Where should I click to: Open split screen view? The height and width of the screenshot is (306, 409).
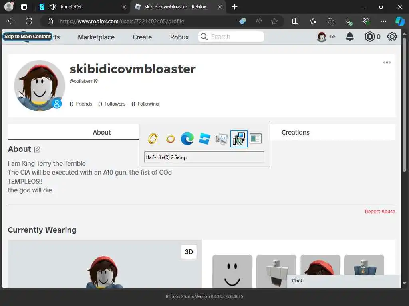(x=295, y=21)
